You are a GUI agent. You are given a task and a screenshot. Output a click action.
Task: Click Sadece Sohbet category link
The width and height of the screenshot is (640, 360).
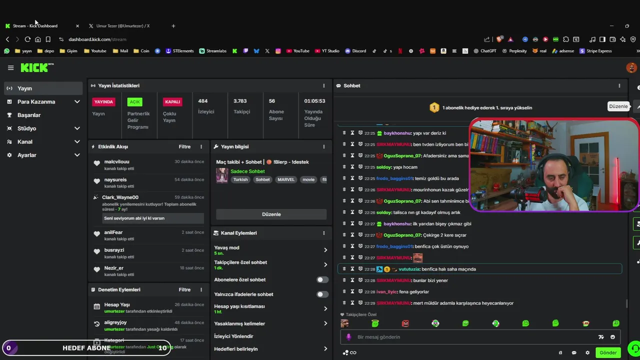(x=247, y=171)
